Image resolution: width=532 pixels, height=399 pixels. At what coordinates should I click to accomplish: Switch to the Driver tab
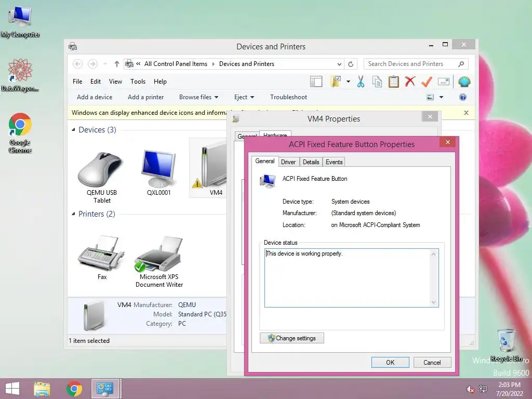coord(288,162)
